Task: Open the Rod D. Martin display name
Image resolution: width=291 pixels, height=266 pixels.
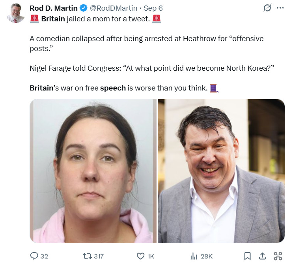Action: pyautogui.click(x=54, y=8)
